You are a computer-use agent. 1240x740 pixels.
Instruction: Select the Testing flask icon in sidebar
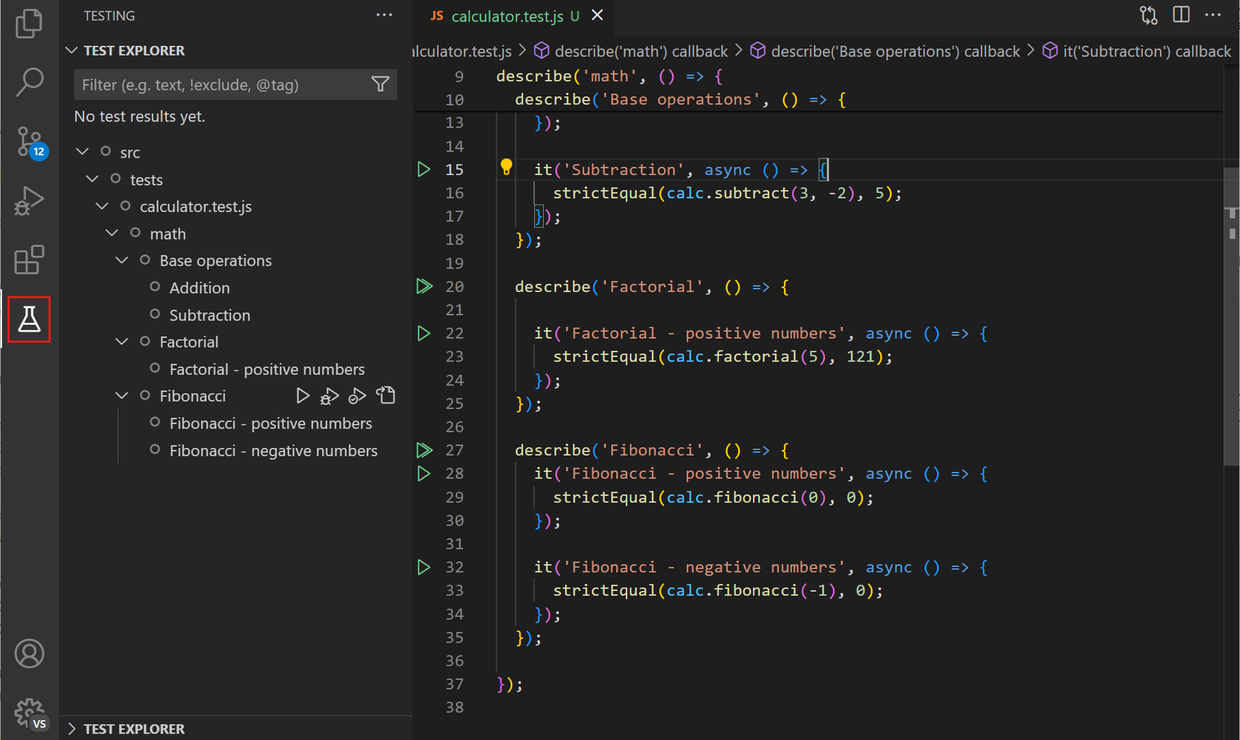29,319
